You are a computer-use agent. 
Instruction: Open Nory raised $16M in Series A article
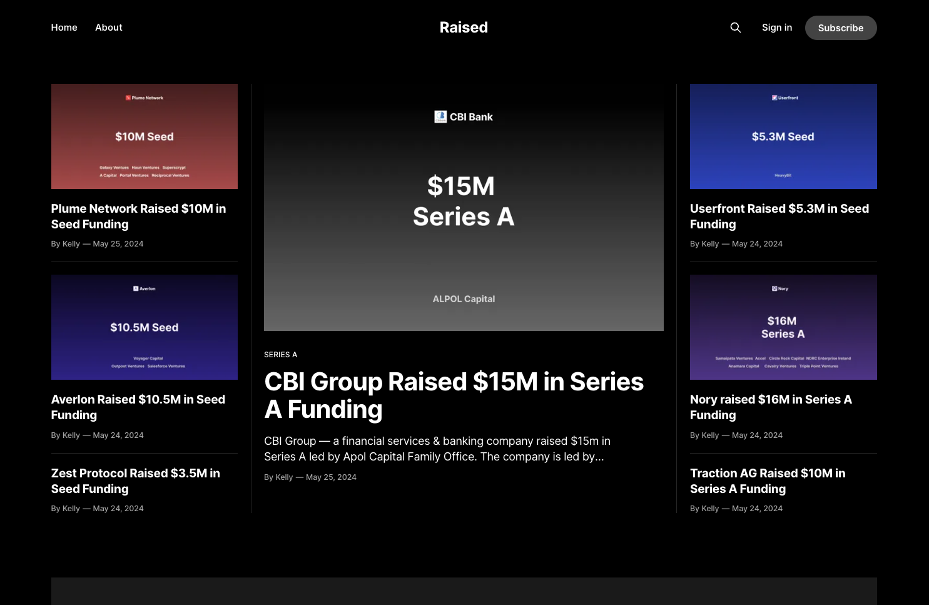click(x=771, y=407)
